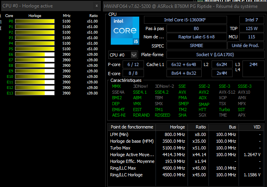Screen dimensions: 267x187
Task: Click the 6x32 + 6x48 L1 cache value
Action: [x=184, y=64]
